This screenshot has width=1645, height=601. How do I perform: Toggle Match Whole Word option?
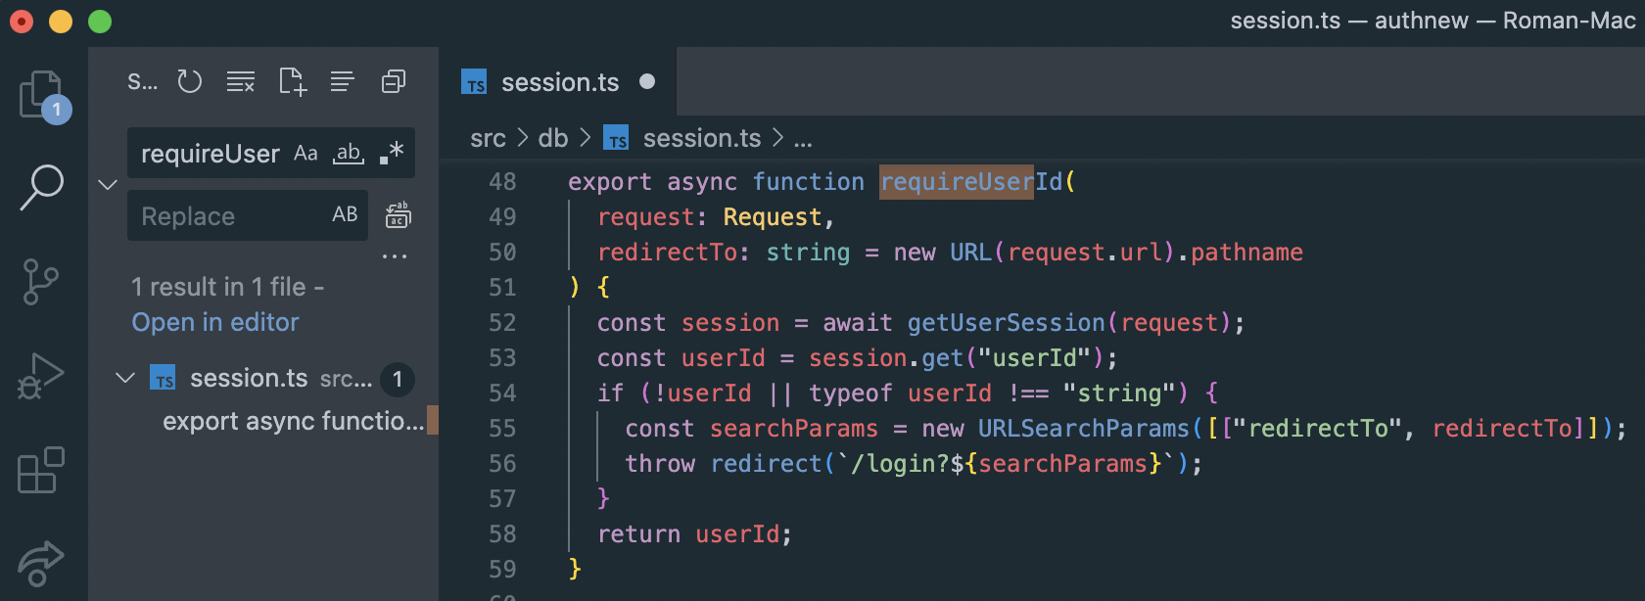pyautogui.click(x=349, y=154)
